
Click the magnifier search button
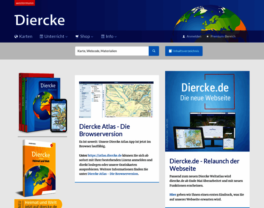[x=154, y=51]
